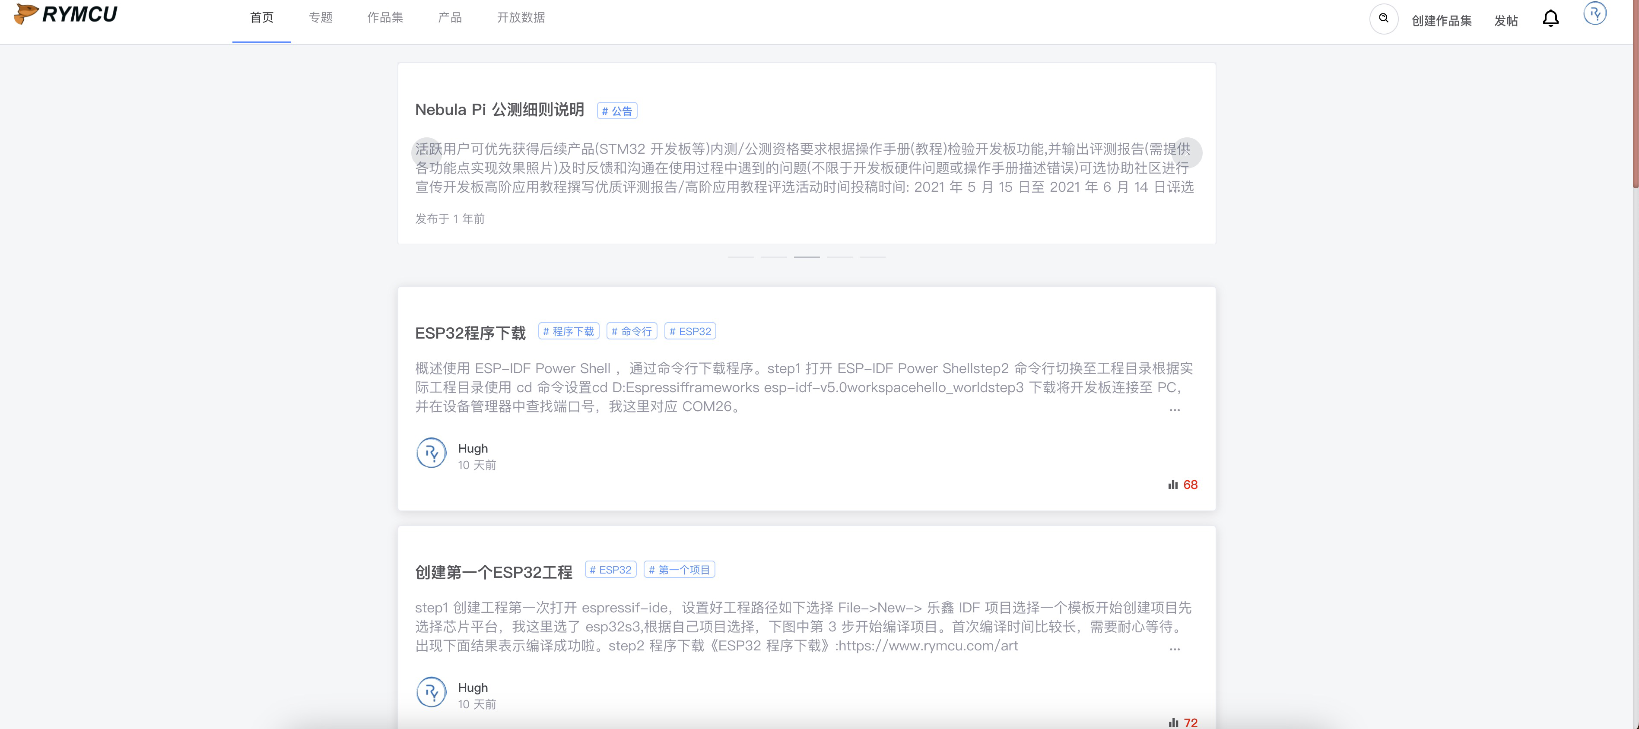Click previous carousel arrow on banner
The width and height of the screenshot is (1639, 729).
pos(427,153)
